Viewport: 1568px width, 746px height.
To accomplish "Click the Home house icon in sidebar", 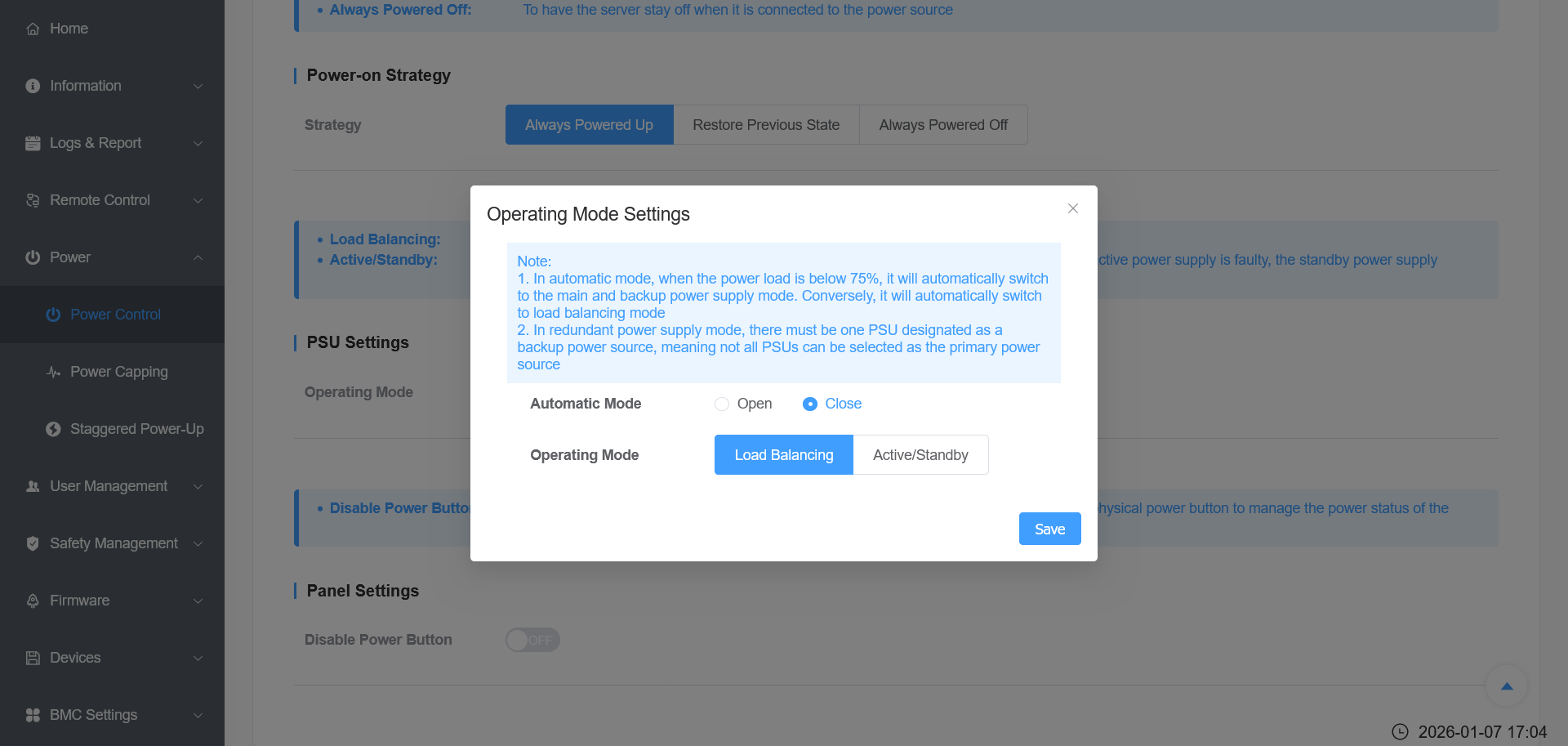I will point(33,29).
